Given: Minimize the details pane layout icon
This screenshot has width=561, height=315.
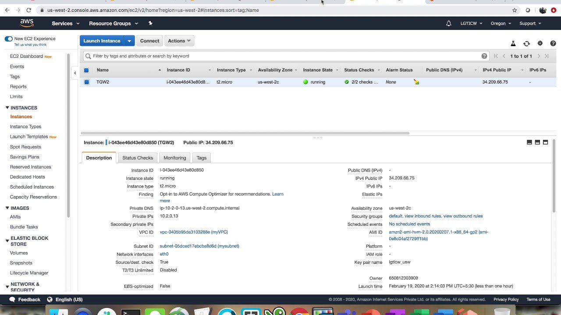Looking at the screenshot, I should 529,142.
